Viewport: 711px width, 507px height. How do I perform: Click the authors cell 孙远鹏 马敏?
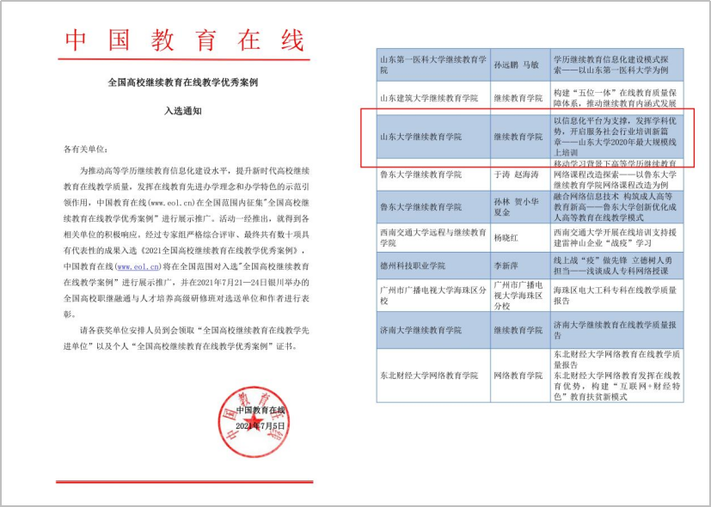[520, 64]
